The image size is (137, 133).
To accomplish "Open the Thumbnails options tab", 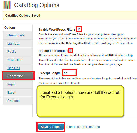I will pyautogui.click(x=16, y=35).
